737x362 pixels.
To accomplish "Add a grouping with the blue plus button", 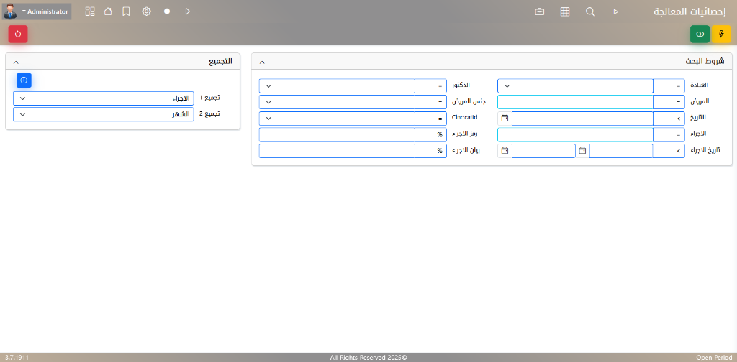I will pyautogui.click(x=24, y=80).
